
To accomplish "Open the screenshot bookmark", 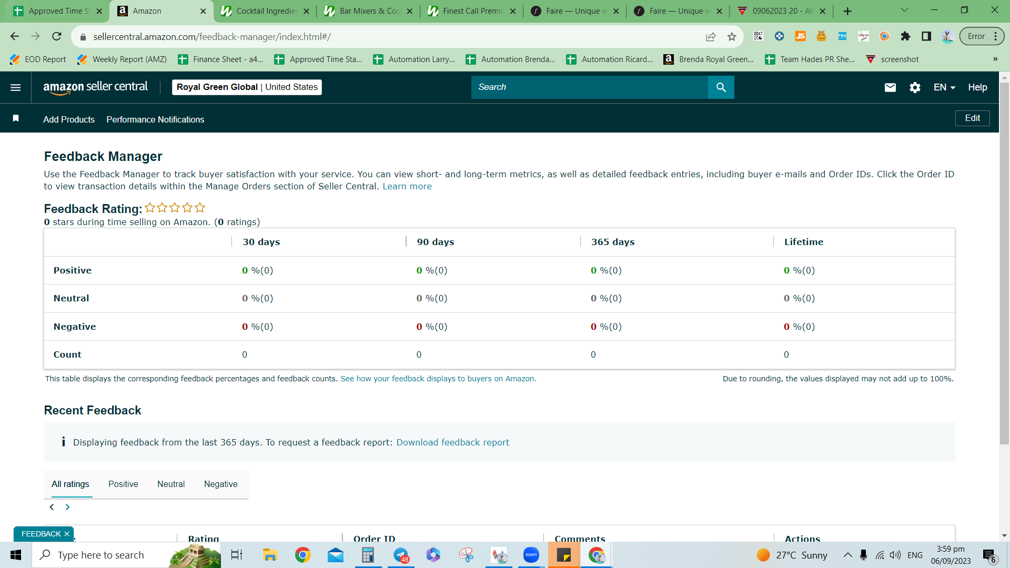I will [x=892, y=59].
